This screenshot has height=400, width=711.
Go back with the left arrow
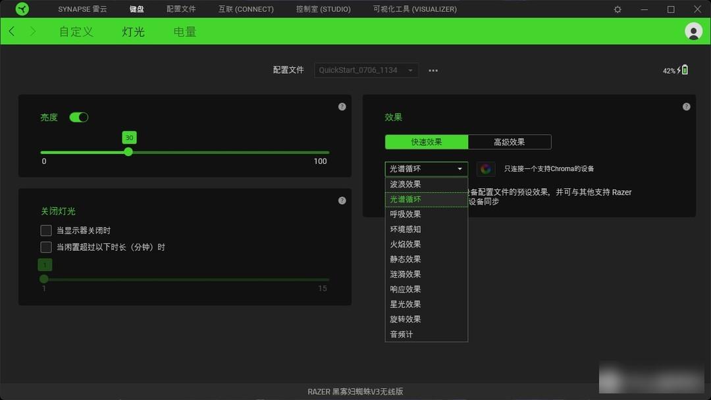point(12,32)
